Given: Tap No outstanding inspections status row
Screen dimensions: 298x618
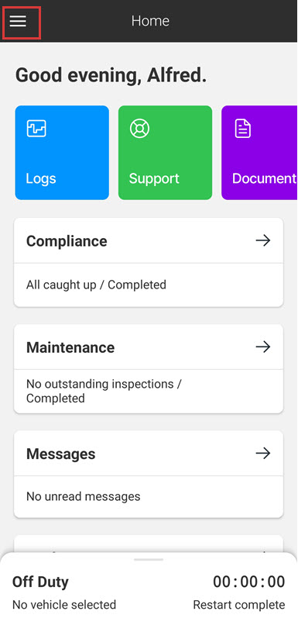Looking at the screenshot, I should tap(149, 391).
